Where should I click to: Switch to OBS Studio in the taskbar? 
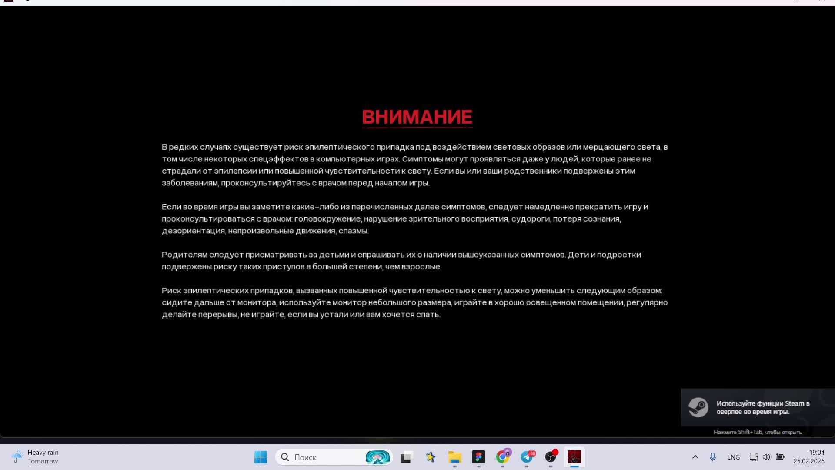(551, 457)
